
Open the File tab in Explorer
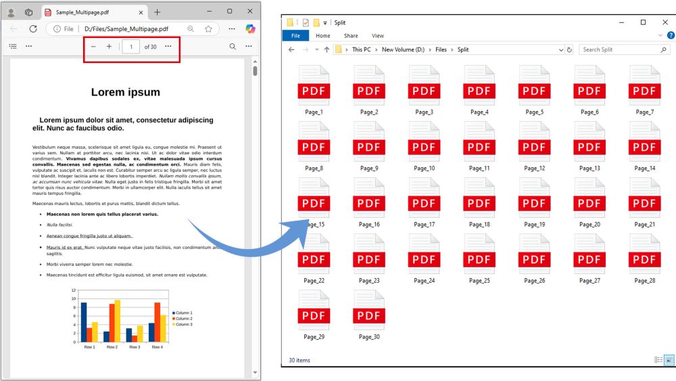point(295,36)
